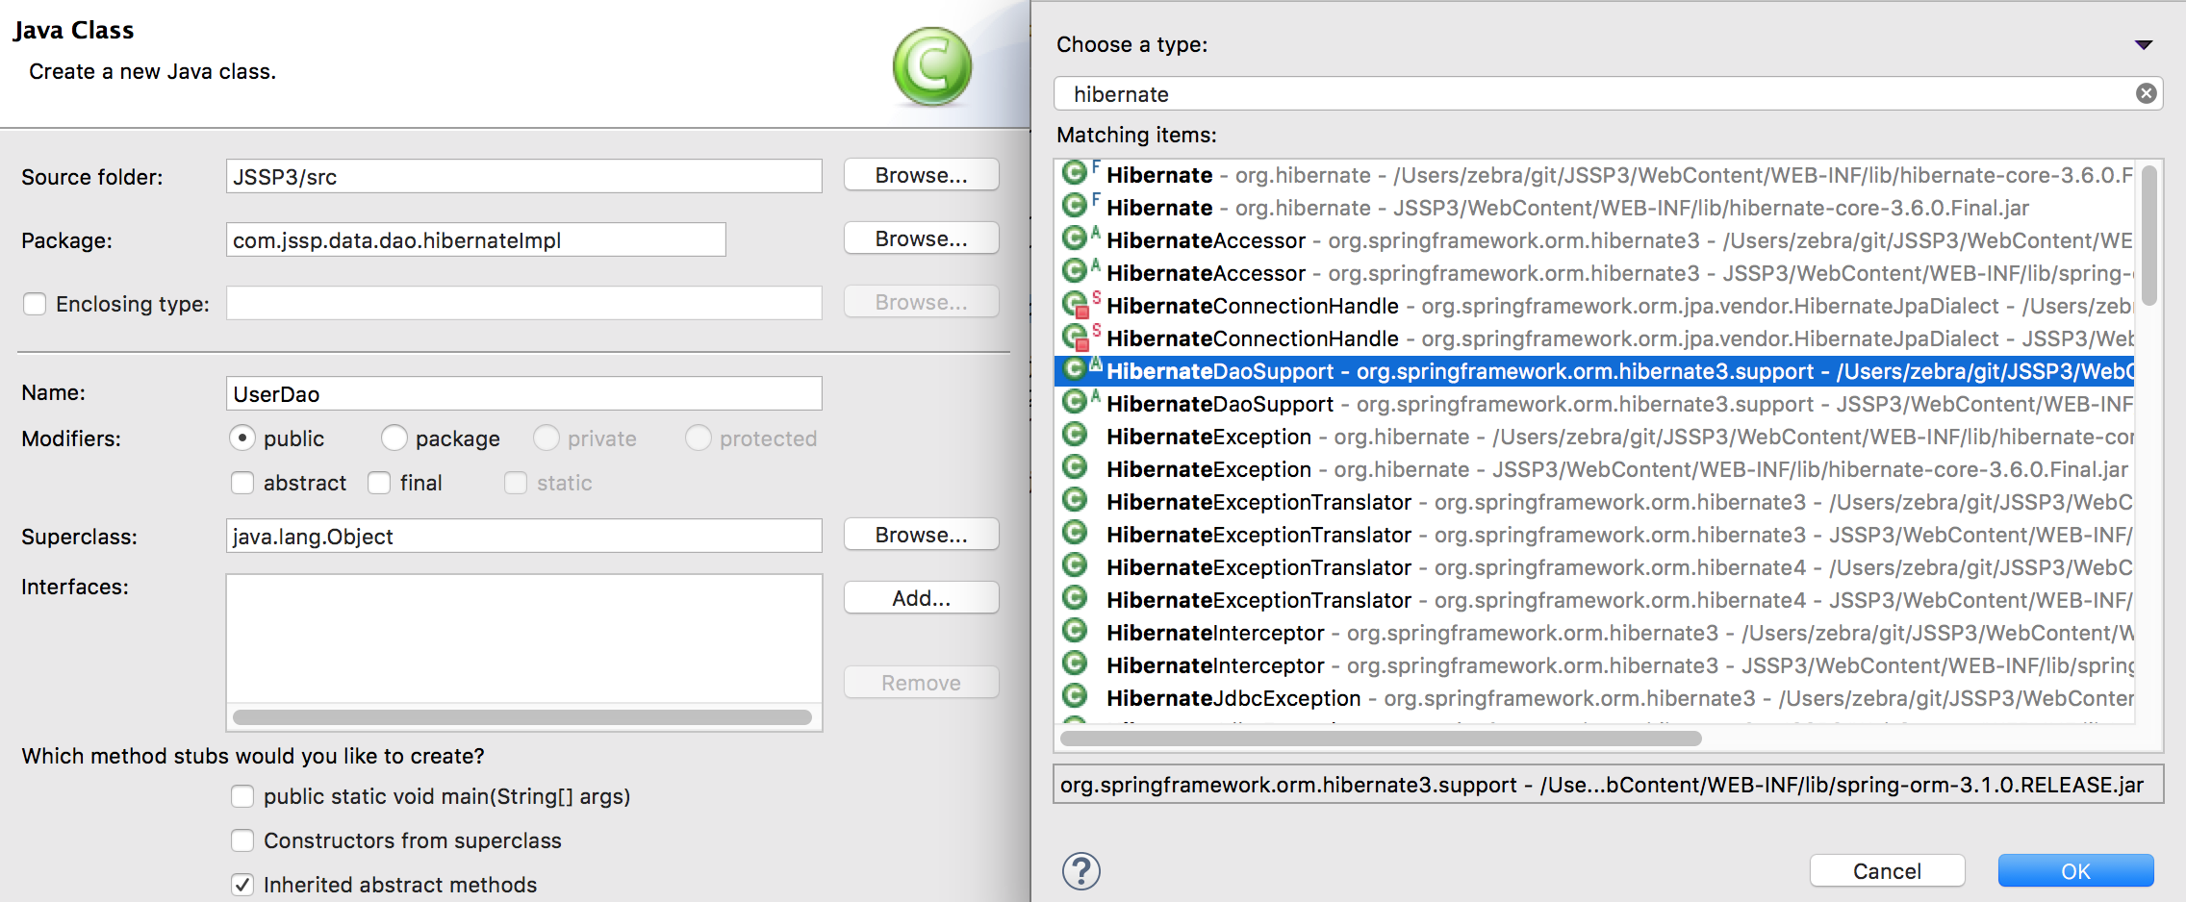Cancel the type selection dialog

[x=1887, y=871]
